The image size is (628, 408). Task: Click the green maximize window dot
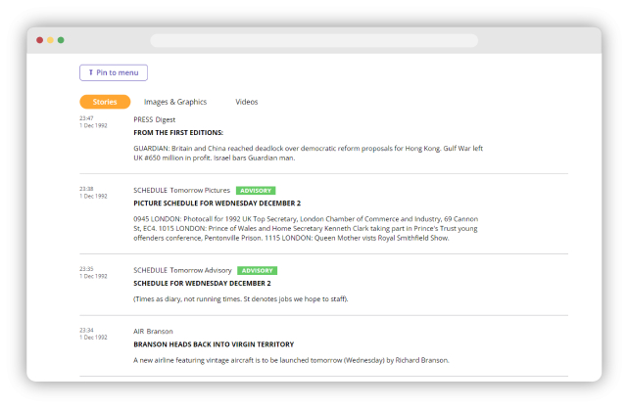point(61,40)
